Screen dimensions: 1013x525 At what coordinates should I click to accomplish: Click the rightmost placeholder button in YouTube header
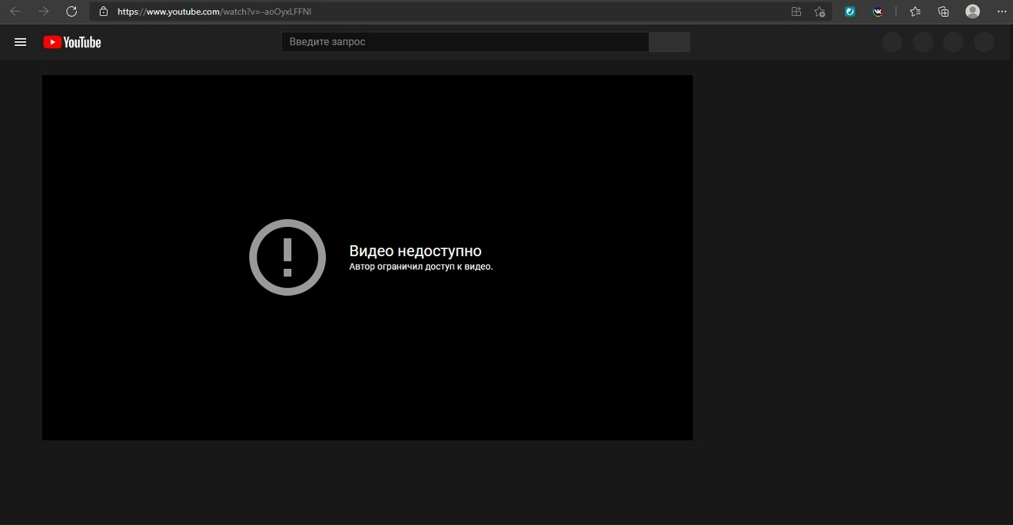pyautogui.click(x=984, y=42)
